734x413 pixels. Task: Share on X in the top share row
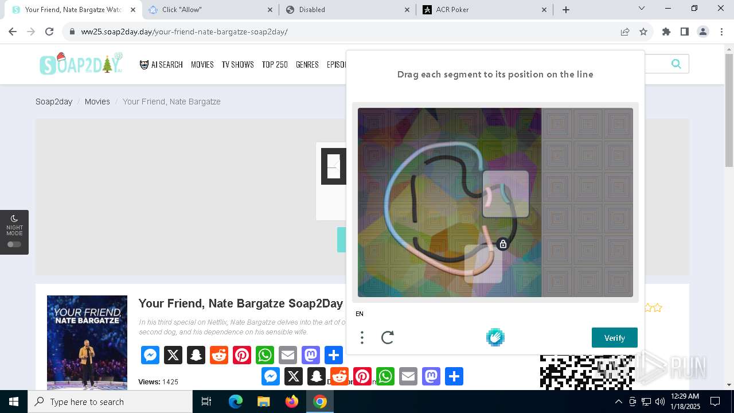coord(173,355)
